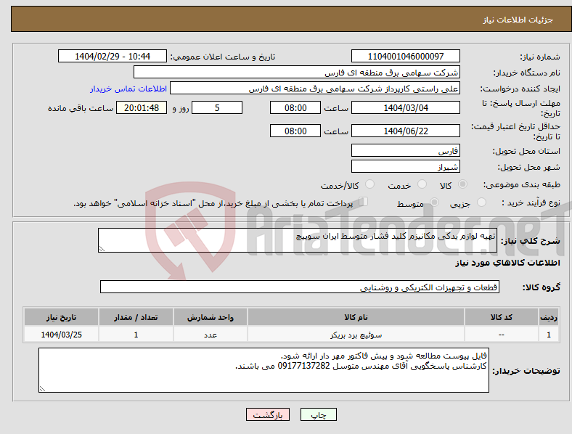The height and width of the screenshot is (434, 572).
Task: Select the جزیی purchase type radio
Action: 481,202
